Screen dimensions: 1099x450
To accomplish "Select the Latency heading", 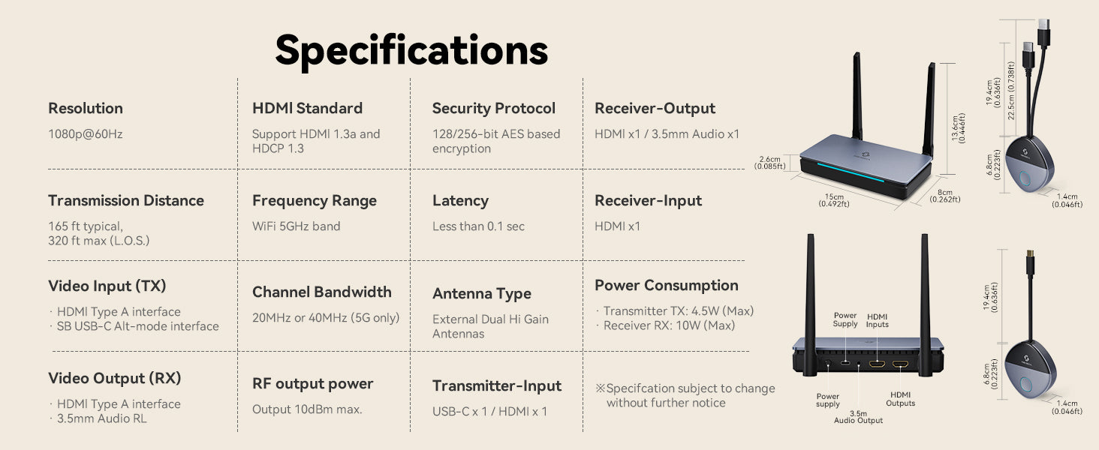I will (x=460, y=201).
